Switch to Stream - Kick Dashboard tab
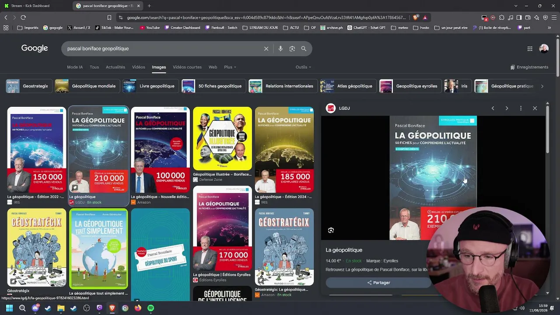This screenshot has height=315, width=560. (x=35, y=6)
